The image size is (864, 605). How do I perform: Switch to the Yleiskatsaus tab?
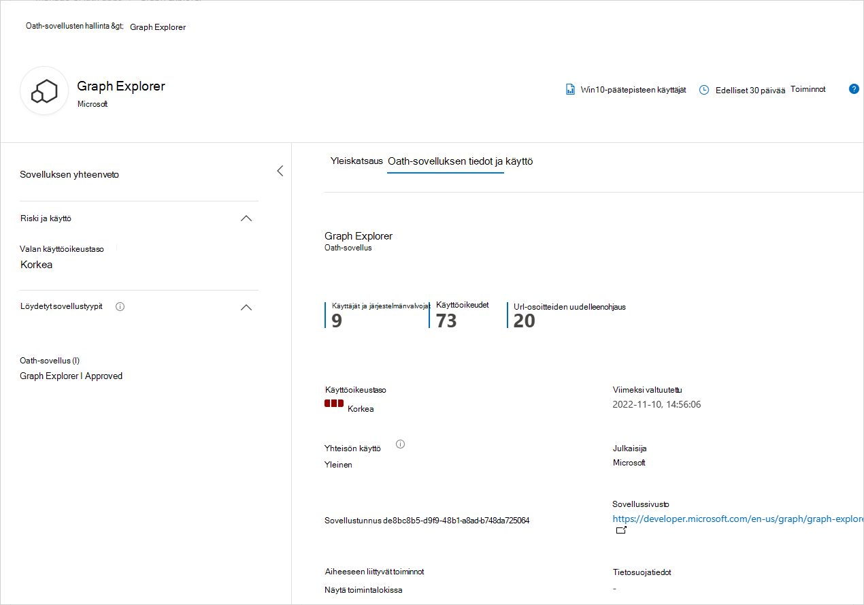356,161
